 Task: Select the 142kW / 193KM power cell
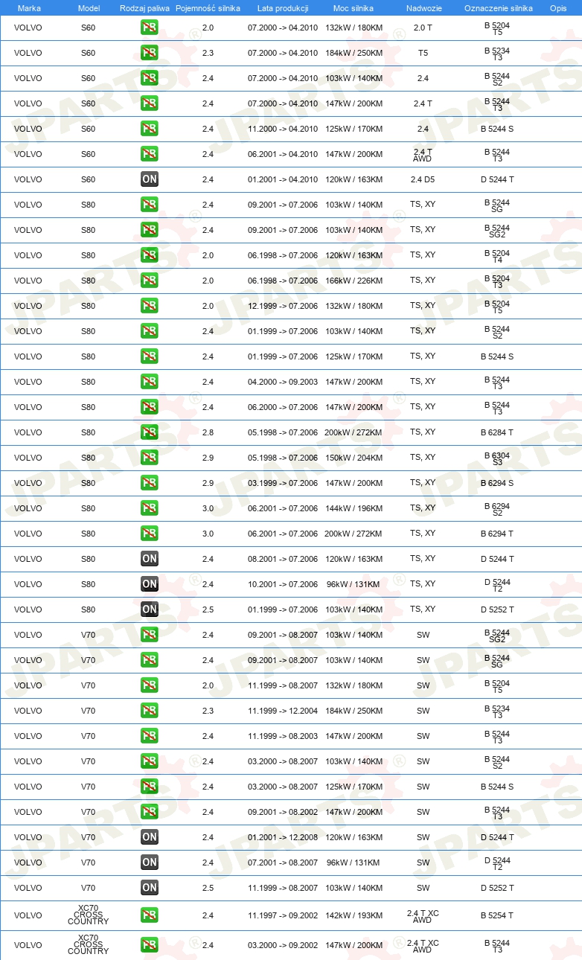pyautogui.click(x=354, y=916)
